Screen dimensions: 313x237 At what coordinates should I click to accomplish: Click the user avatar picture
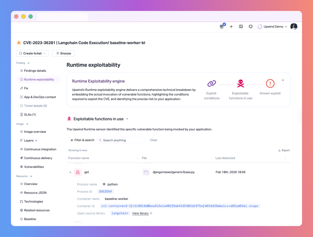[x=294, y=27]
